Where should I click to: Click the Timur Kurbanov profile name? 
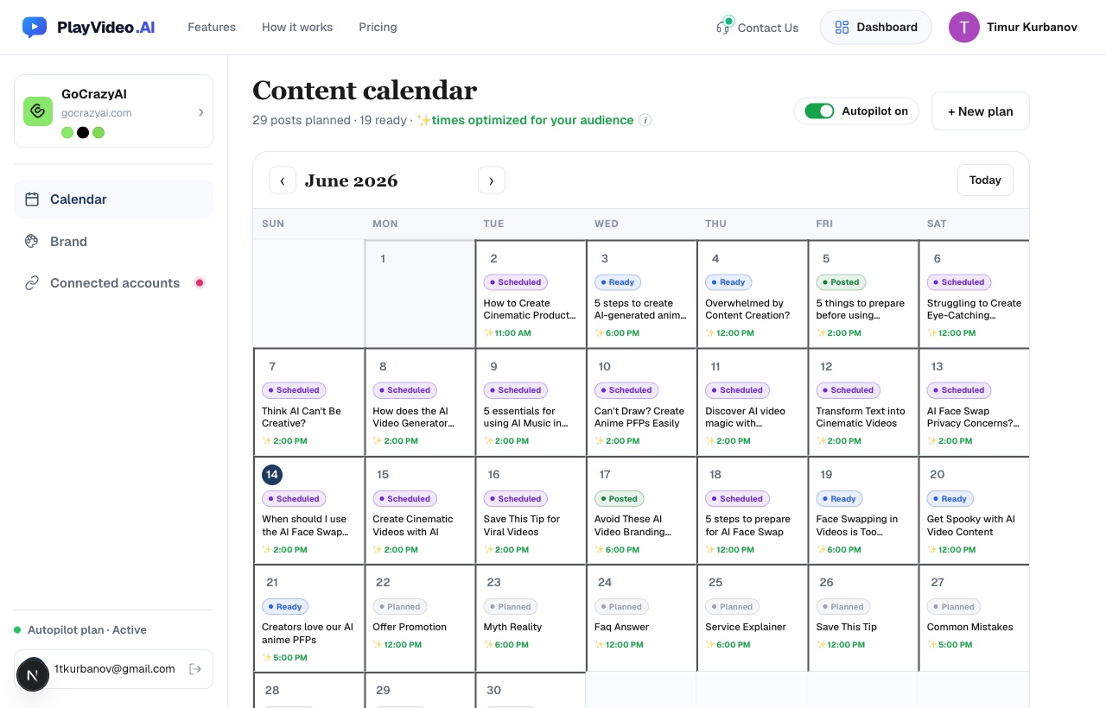[1032, 27]
